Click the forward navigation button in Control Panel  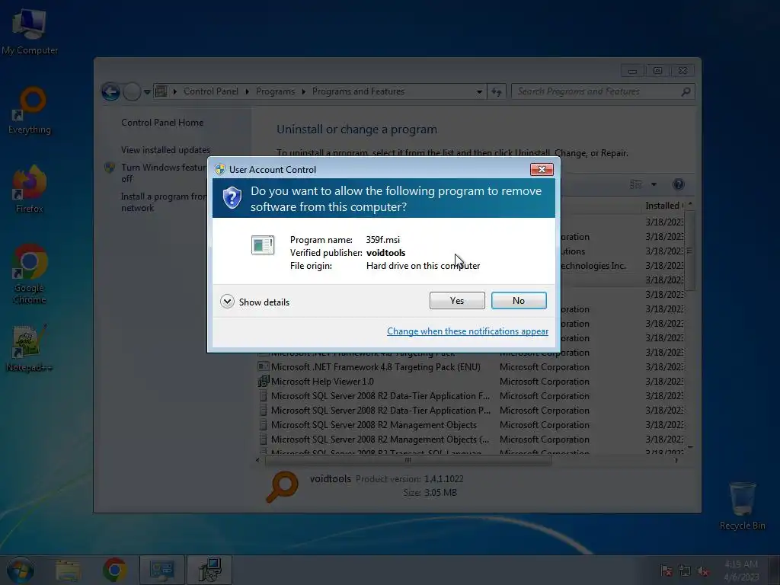pos(132,91)
